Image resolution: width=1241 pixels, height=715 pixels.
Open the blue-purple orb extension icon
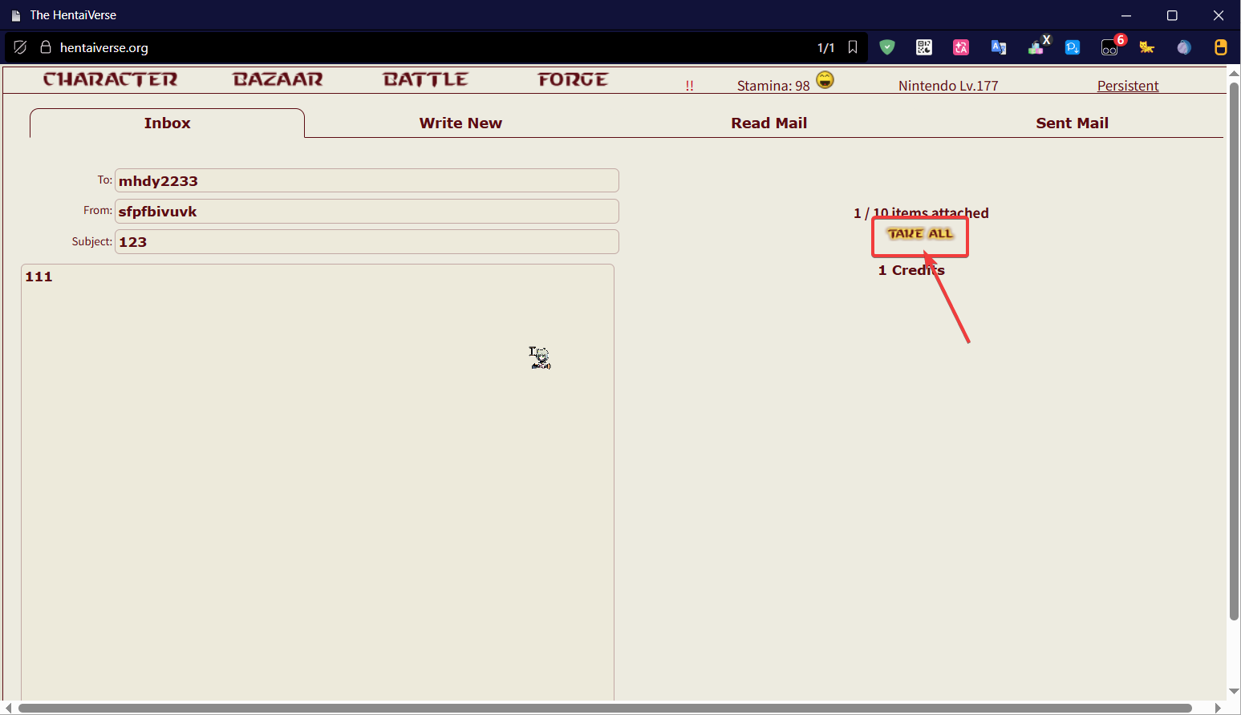click(x=1184, y=47)
